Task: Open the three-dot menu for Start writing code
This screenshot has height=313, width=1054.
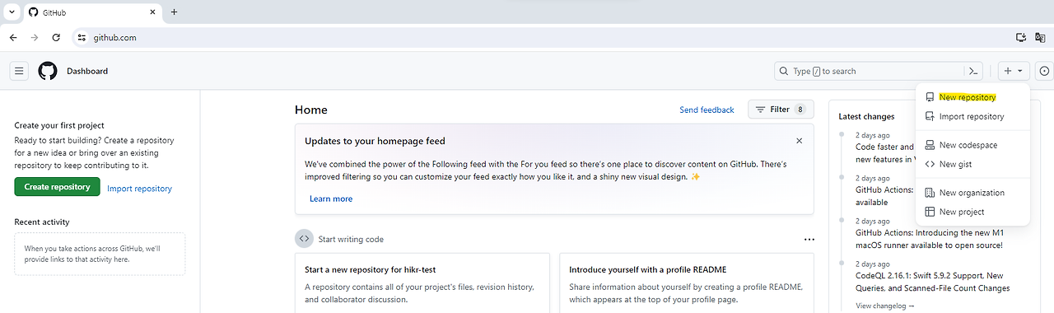Action: click(809, 240)
